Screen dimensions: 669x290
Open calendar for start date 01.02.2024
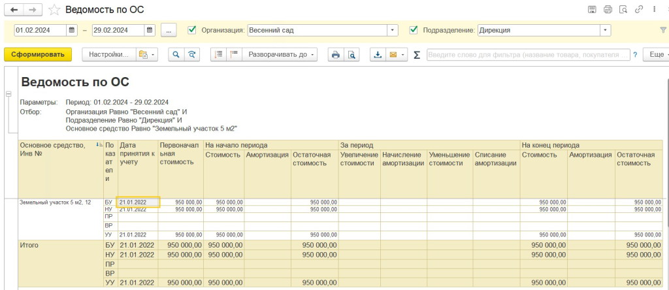coord(73,30)
